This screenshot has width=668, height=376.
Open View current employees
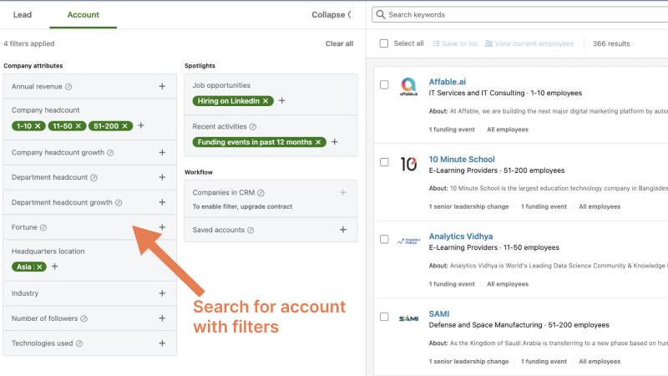click(529, 43)
